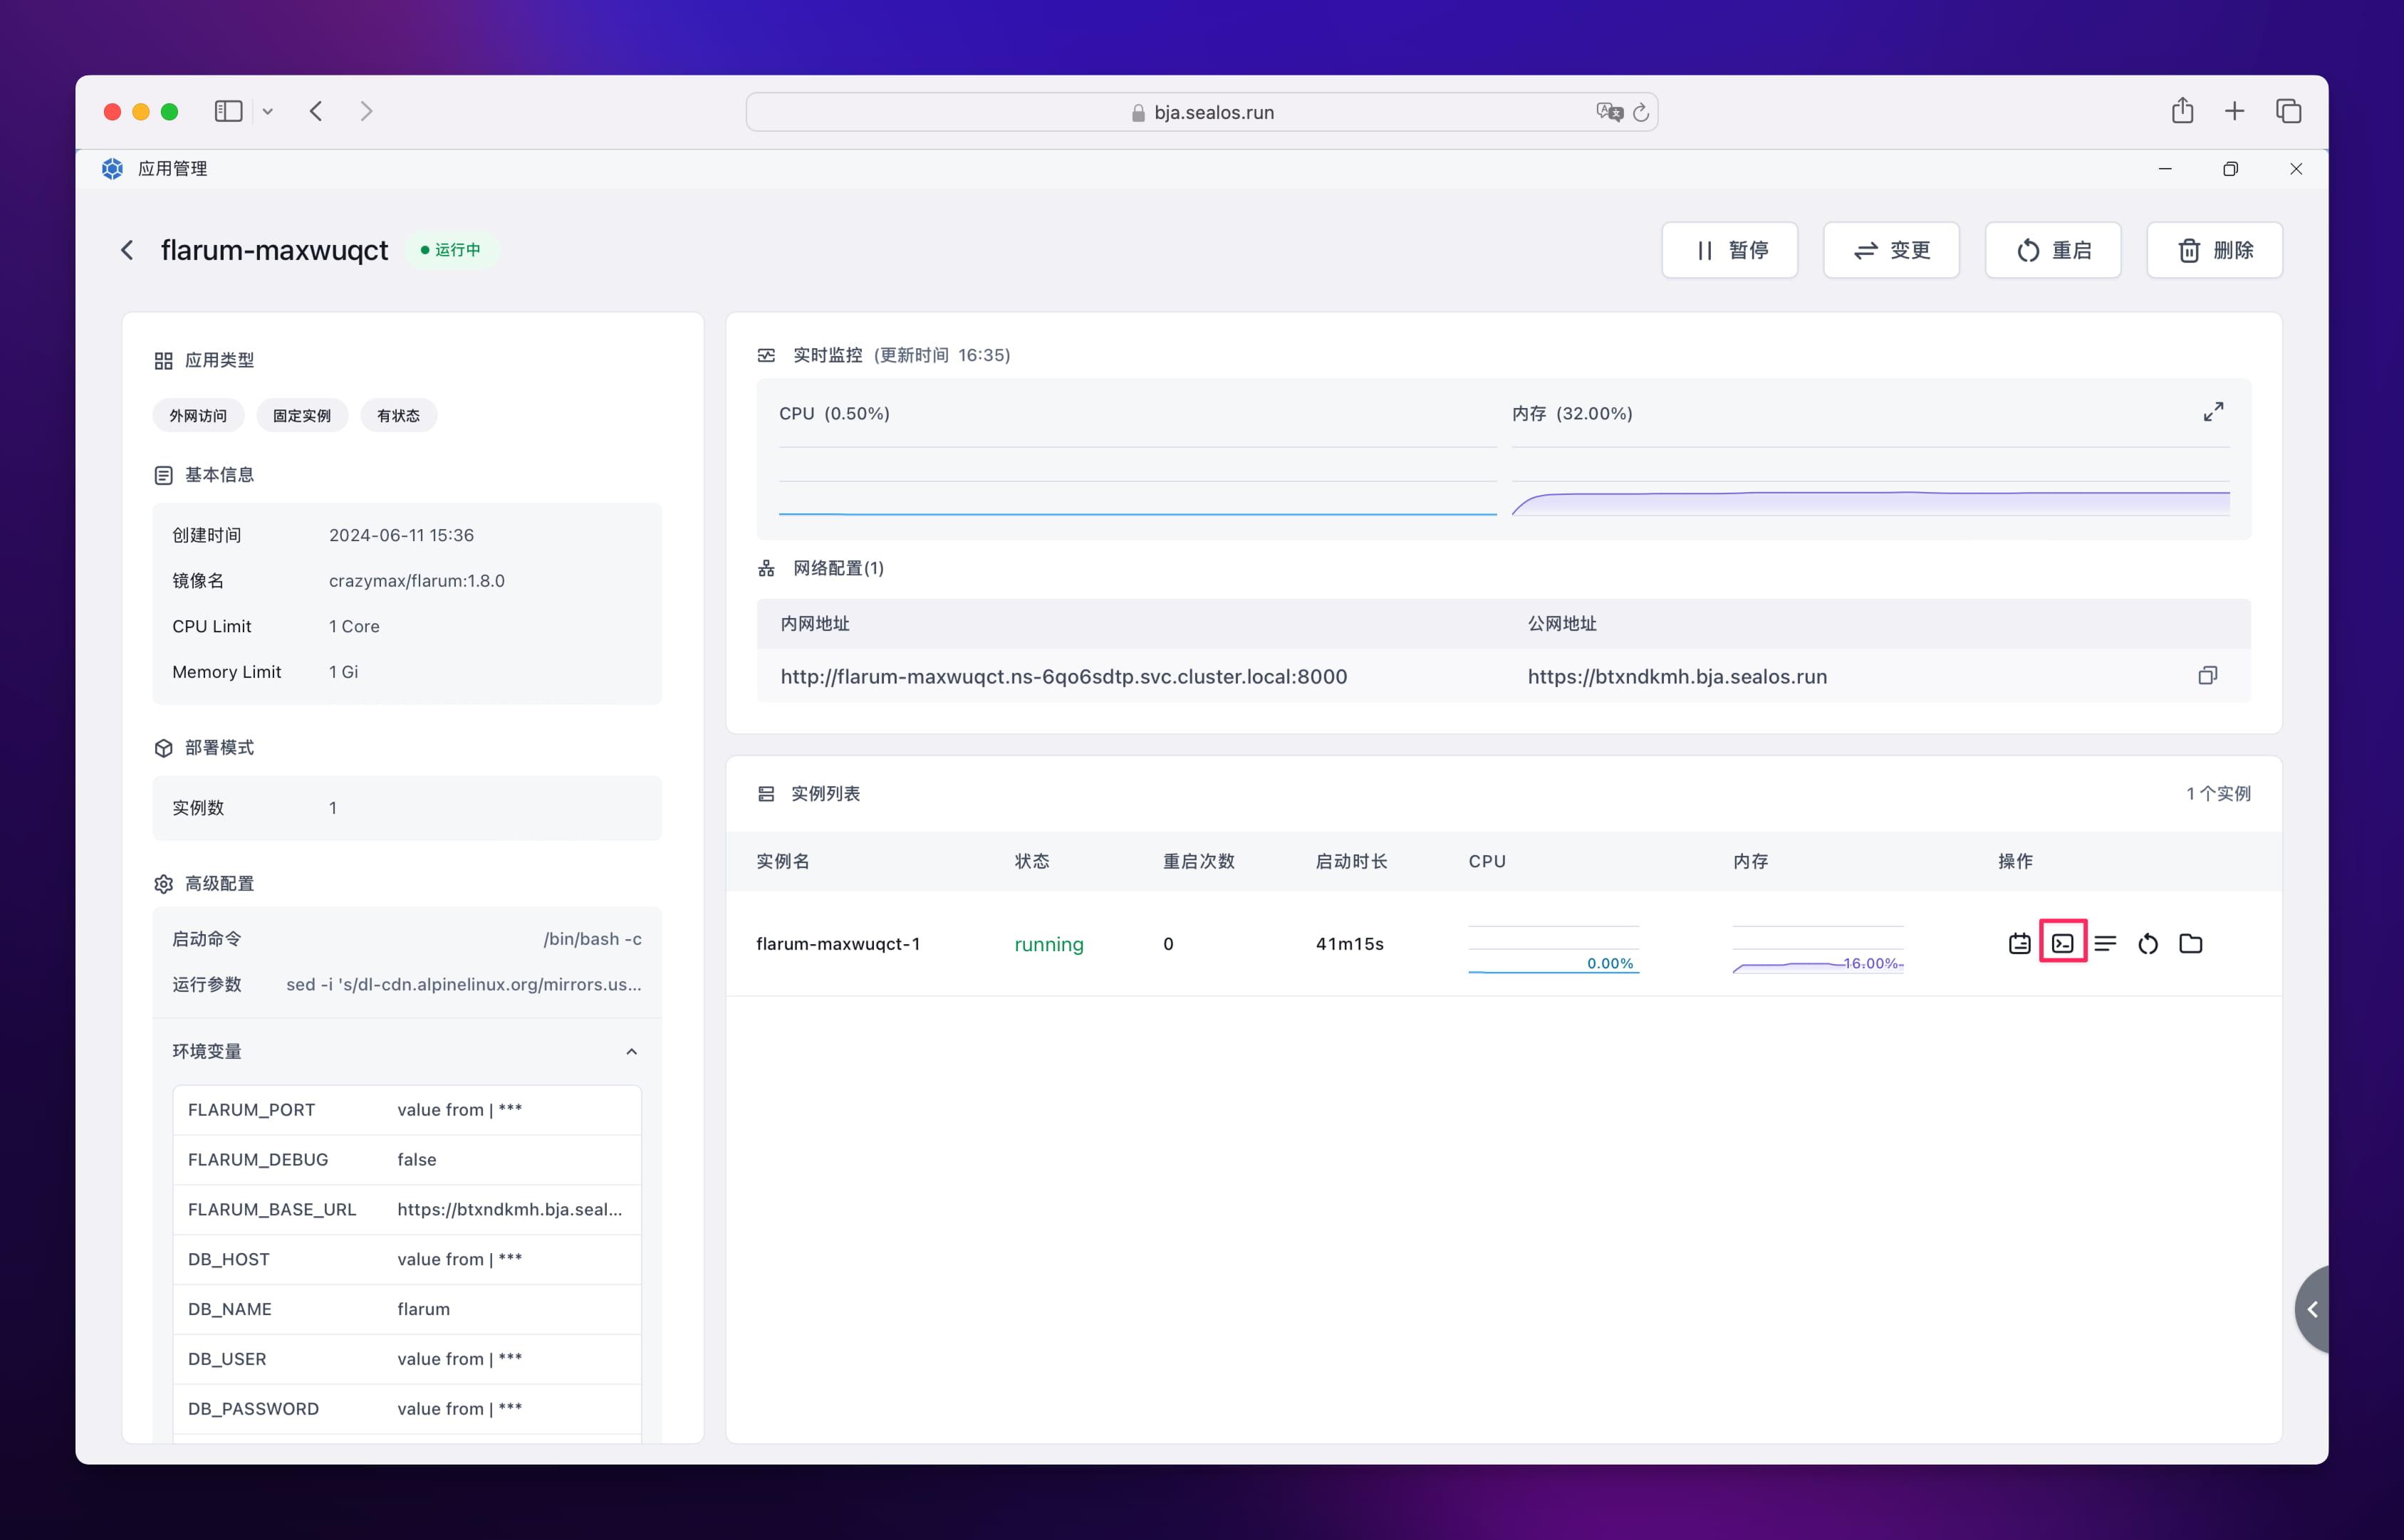Click the bja.sealos.run address bar
The height and width of the screenshot is (1540, 2404).
coord(1212,112)
